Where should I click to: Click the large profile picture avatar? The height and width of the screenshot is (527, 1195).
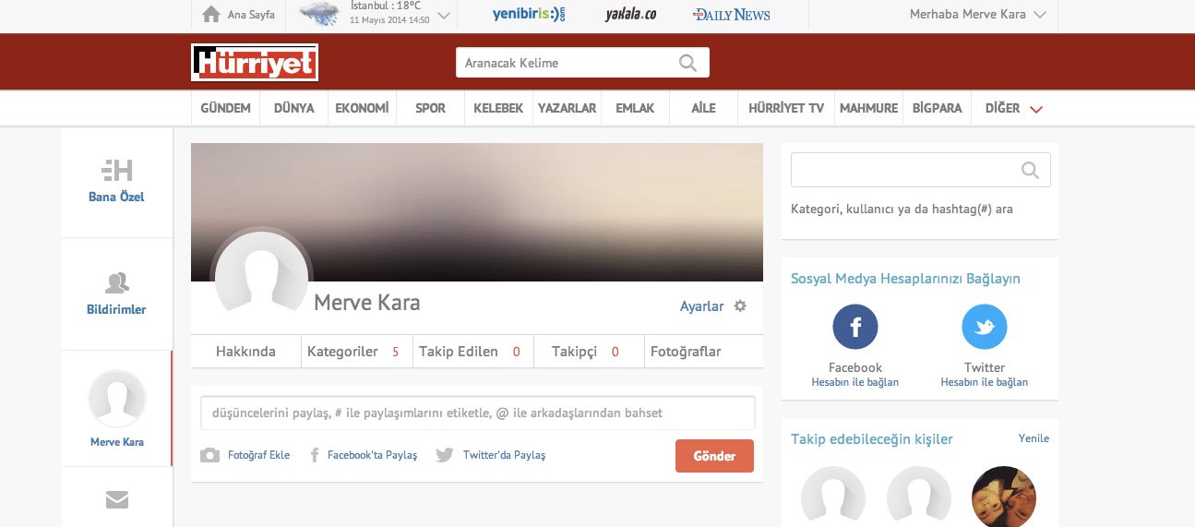point(261,274)
